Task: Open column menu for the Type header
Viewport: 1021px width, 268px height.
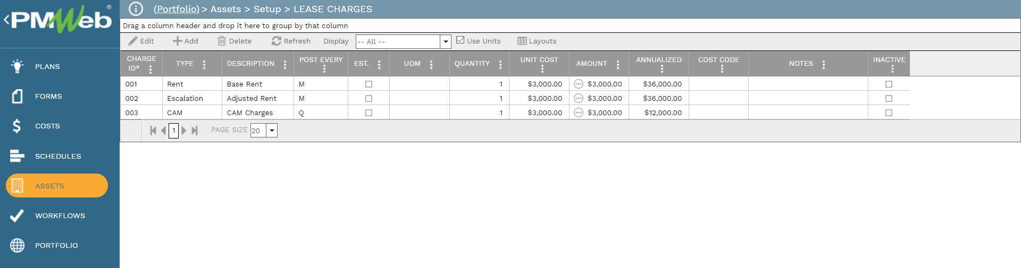Action: click(204, 64)
